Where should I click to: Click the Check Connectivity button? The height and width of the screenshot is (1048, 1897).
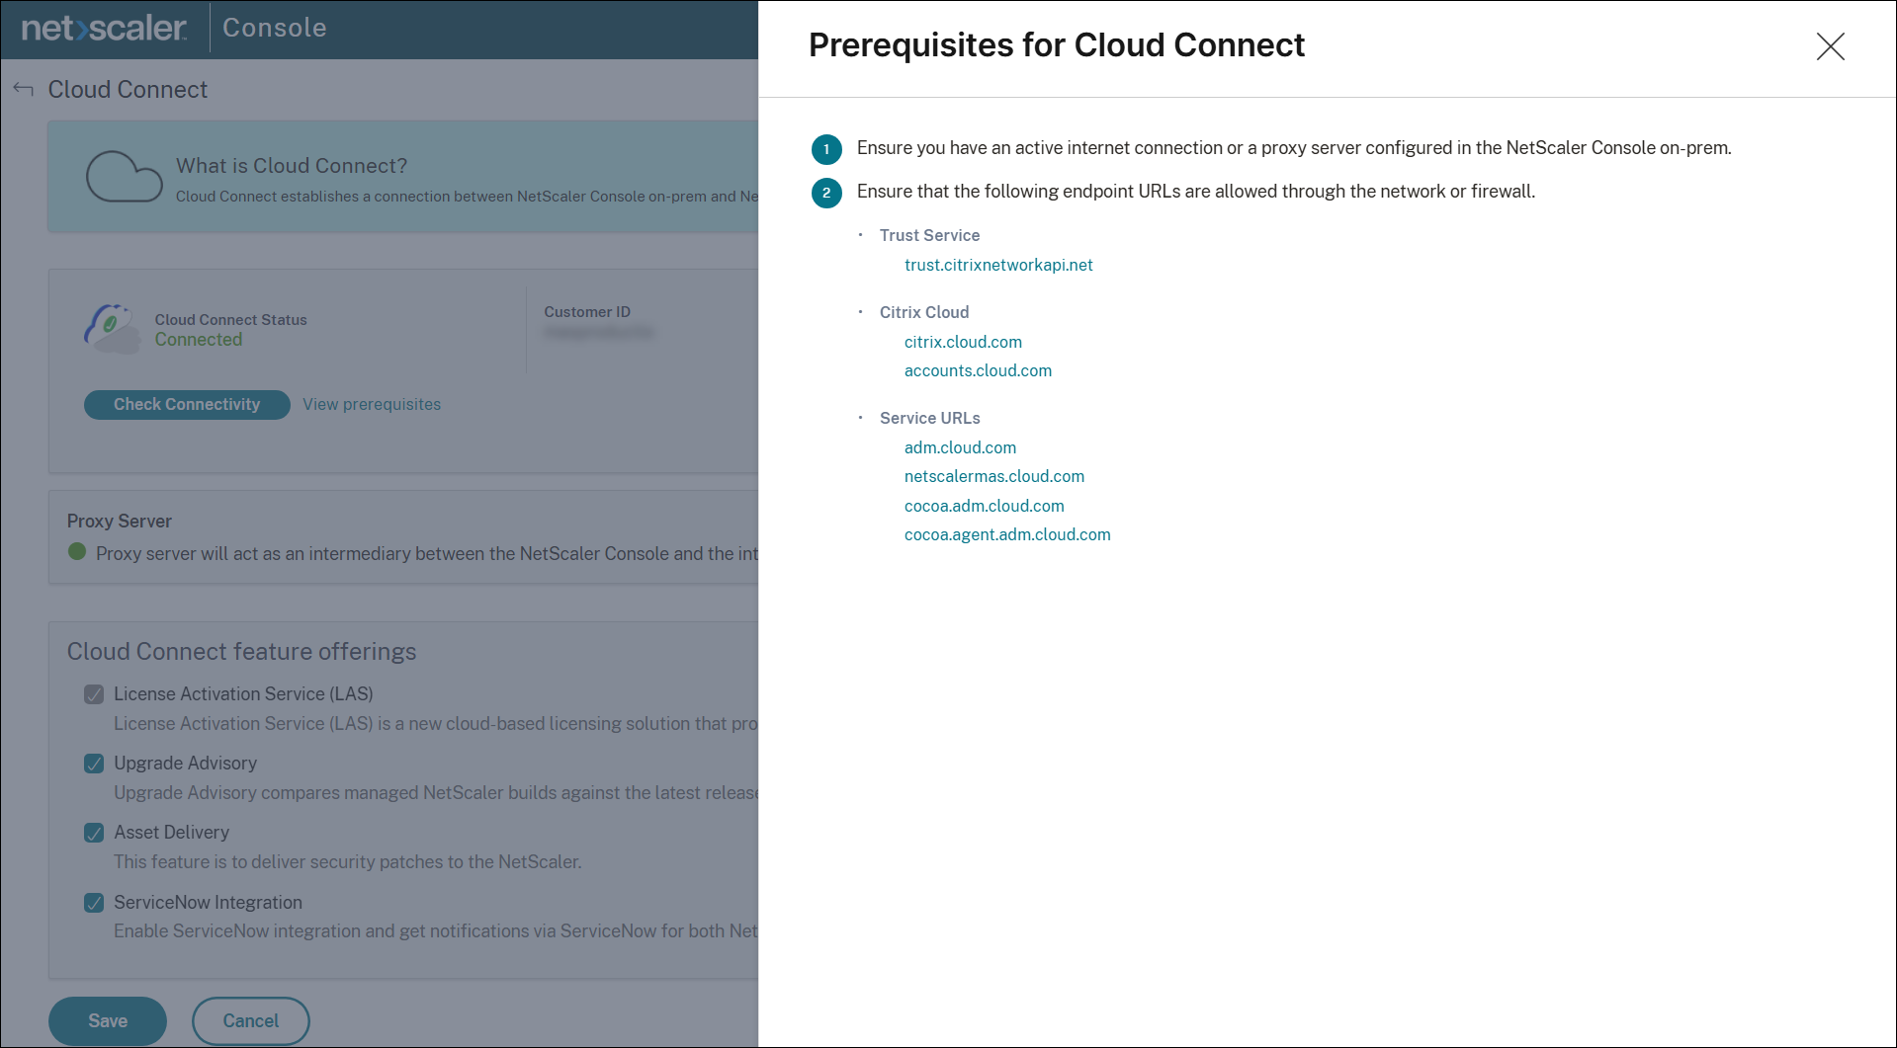(x=186, y=404)
